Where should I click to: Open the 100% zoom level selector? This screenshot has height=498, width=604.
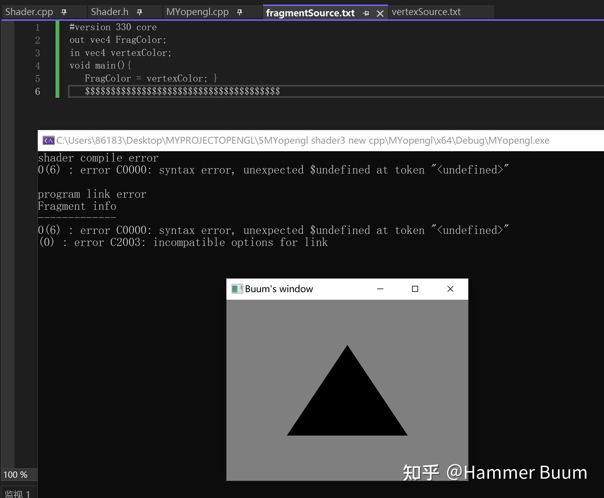tap(16, 474)
